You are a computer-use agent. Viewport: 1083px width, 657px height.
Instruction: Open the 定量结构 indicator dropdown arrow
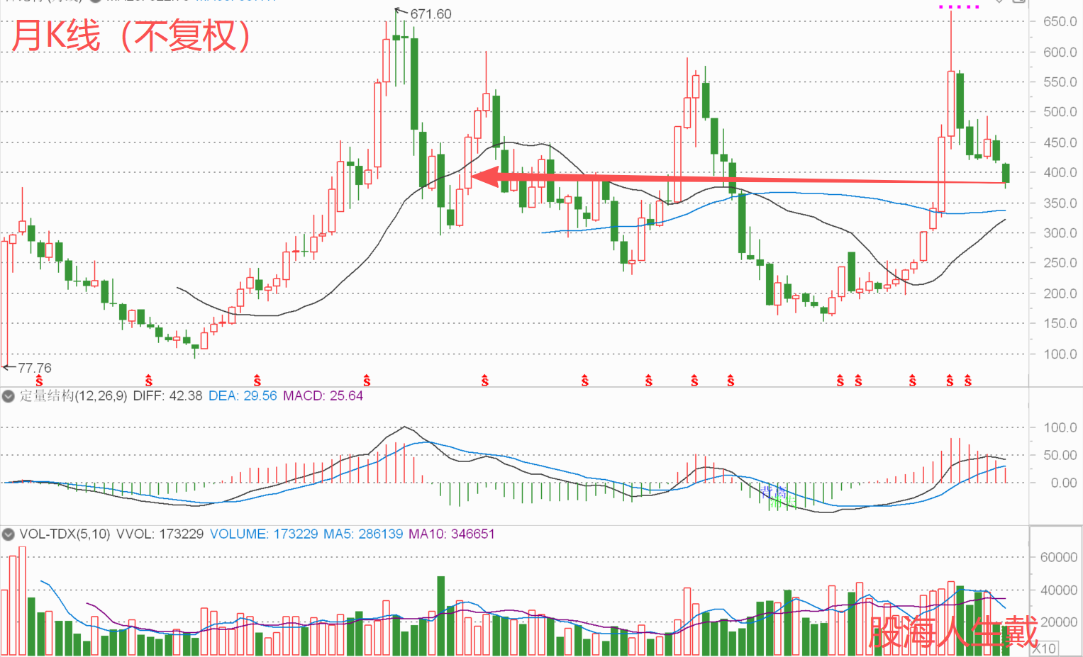point(9,396)
